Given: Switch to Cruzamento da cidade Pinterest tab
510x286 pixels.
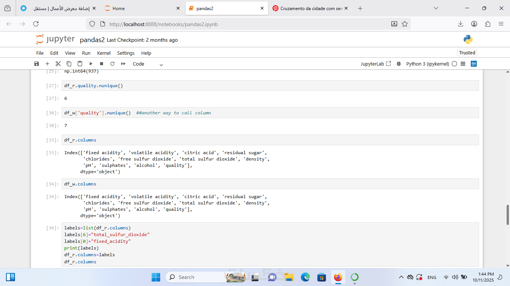Looking at the screenshot, I should (310, 8).
